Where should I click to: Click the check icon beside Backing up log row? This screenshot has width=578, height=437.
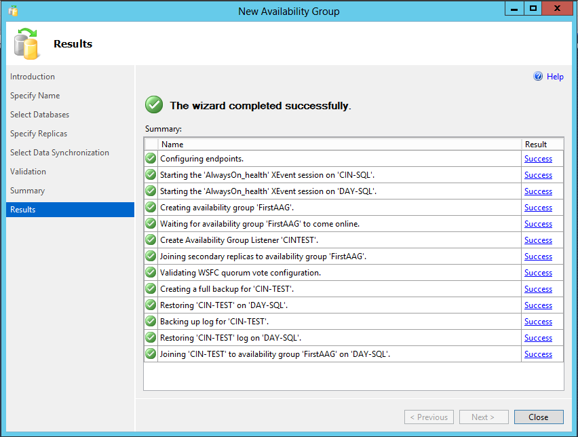(x=151, y=321)
